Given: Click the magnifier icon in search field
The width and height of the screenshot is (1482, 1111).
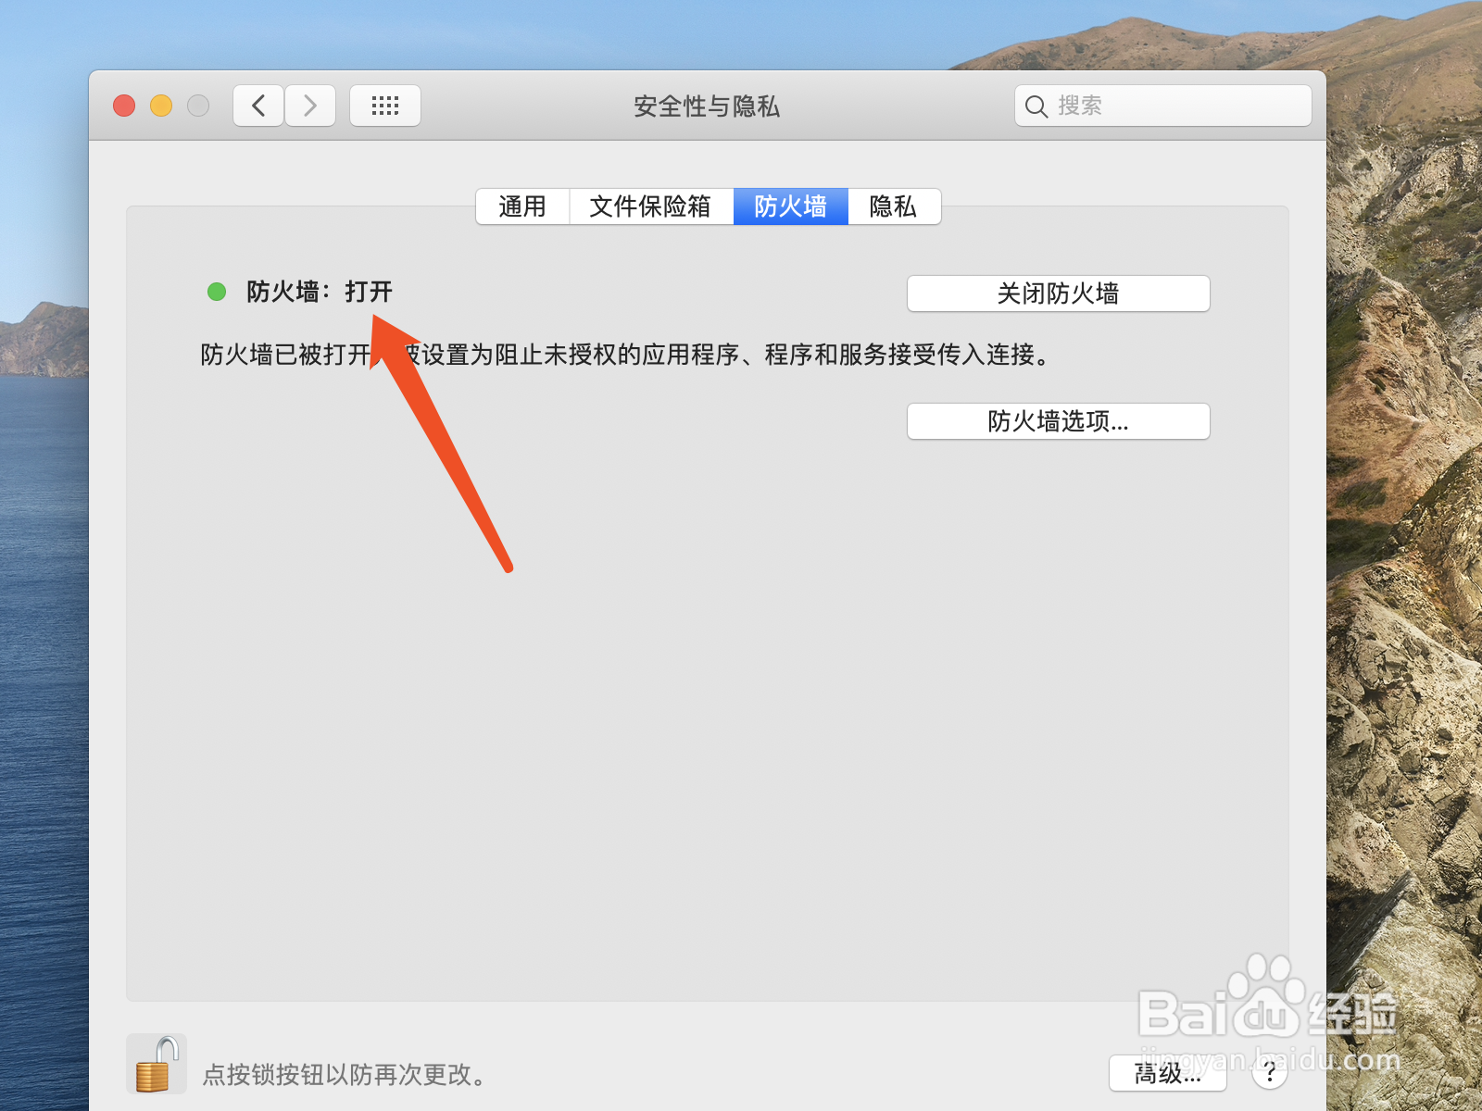Looking at the screenshot, I should point(1036,106).
